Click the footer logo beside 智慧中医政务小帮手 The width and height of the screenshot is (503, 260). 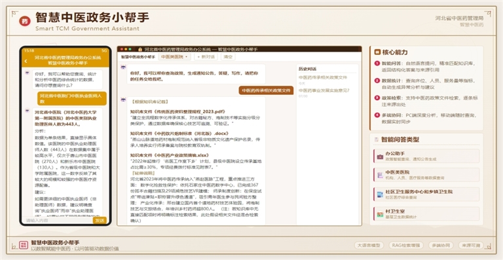point(24,245)
